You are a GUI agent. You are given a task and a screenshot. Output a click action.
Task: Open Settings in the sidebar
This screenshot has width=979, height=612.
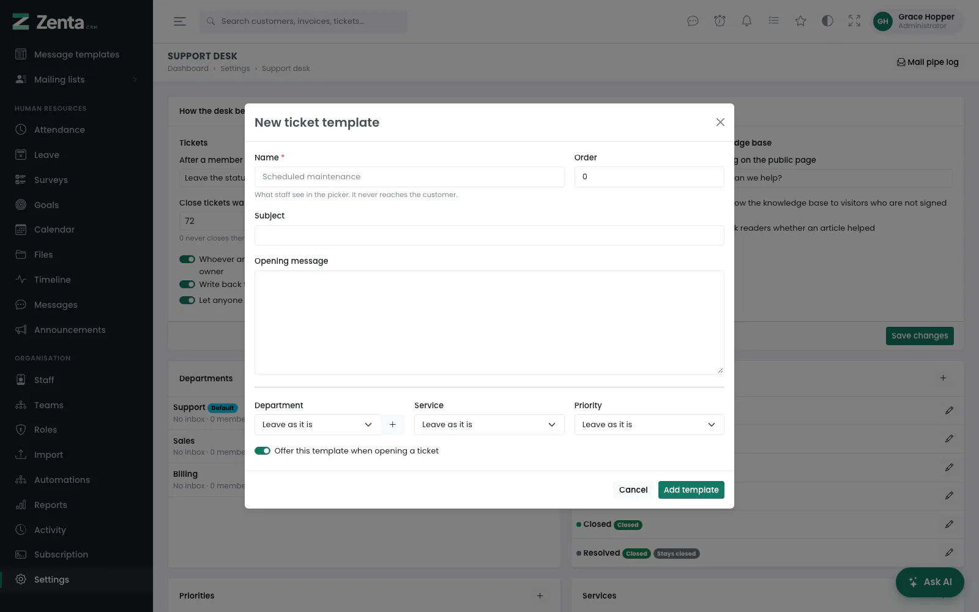click(x=76, y=580)
